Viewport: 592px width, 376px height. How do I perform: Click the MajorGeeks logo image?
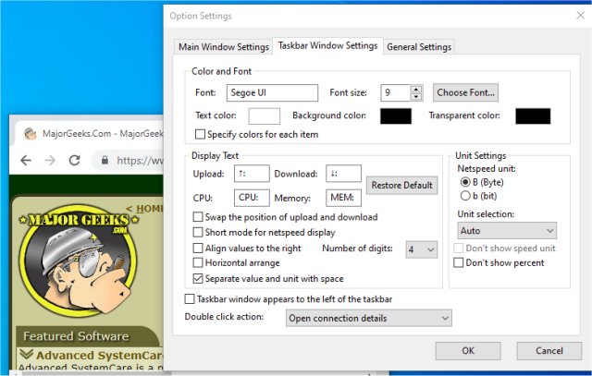point(79,259)
